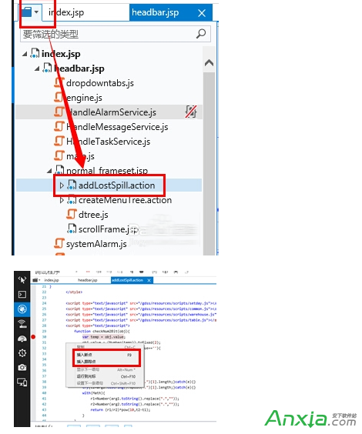Toggle the just-my-code icon beside HandleAlarmService.js
The width and height of the screenshot is (362, 434).
coord(191,112)
